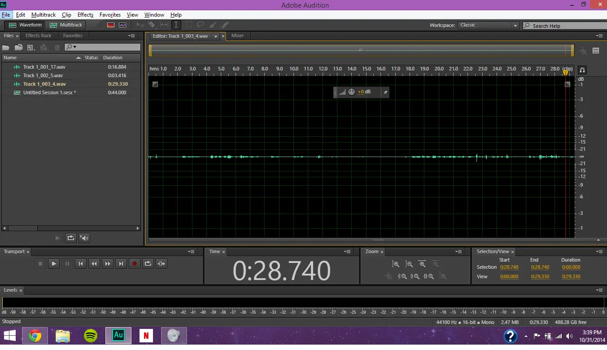Select the Lasso Selection tool

pyautogui.click(x=201, y=25)
